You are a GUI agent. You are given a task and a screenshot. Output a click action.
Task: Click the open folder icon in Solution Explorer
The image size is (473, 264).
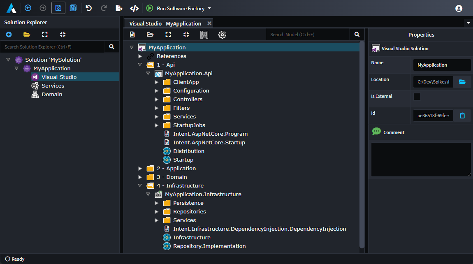27,35
